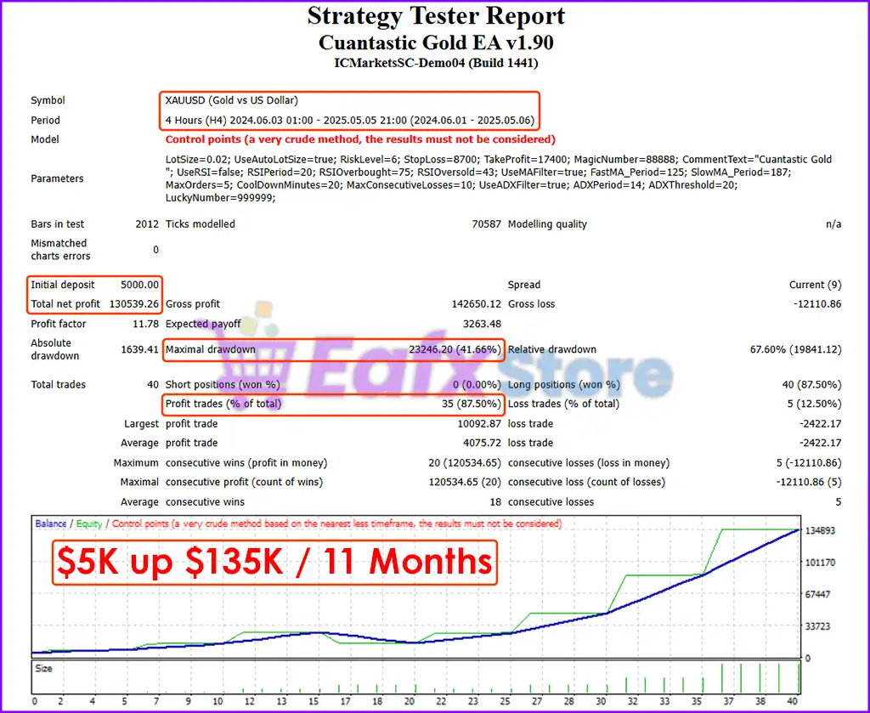The height and width of the screenshot is (713, 870).
Task: Click the 'Gross loss' value -12110.86
Action: (x=817, y=304)
